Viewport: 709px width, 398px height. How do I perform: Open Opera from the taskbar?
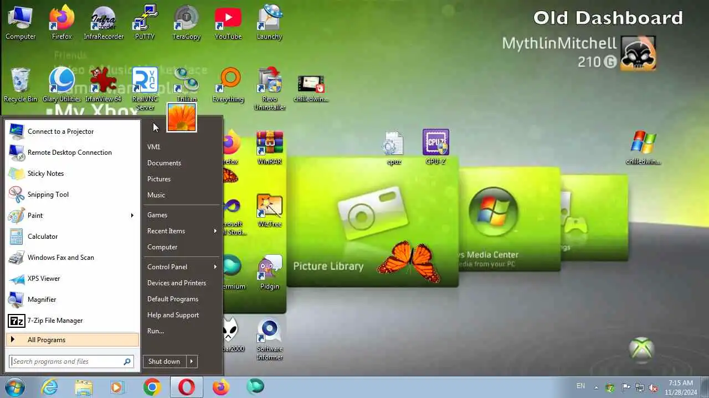point(186,387)
